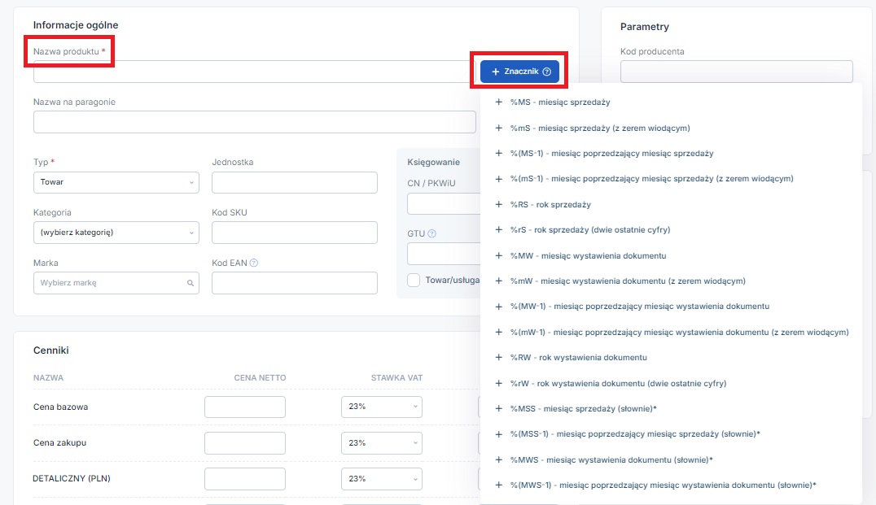Click the help icon beside GTU label
This screenshot has width=876, height=505.
coord(431,233)
